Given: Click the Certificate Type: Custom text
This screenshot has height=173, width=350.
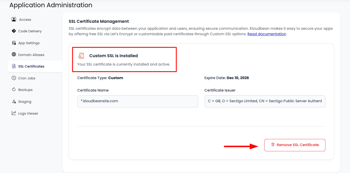Looking at the screenshot, I should click(100, 78).
